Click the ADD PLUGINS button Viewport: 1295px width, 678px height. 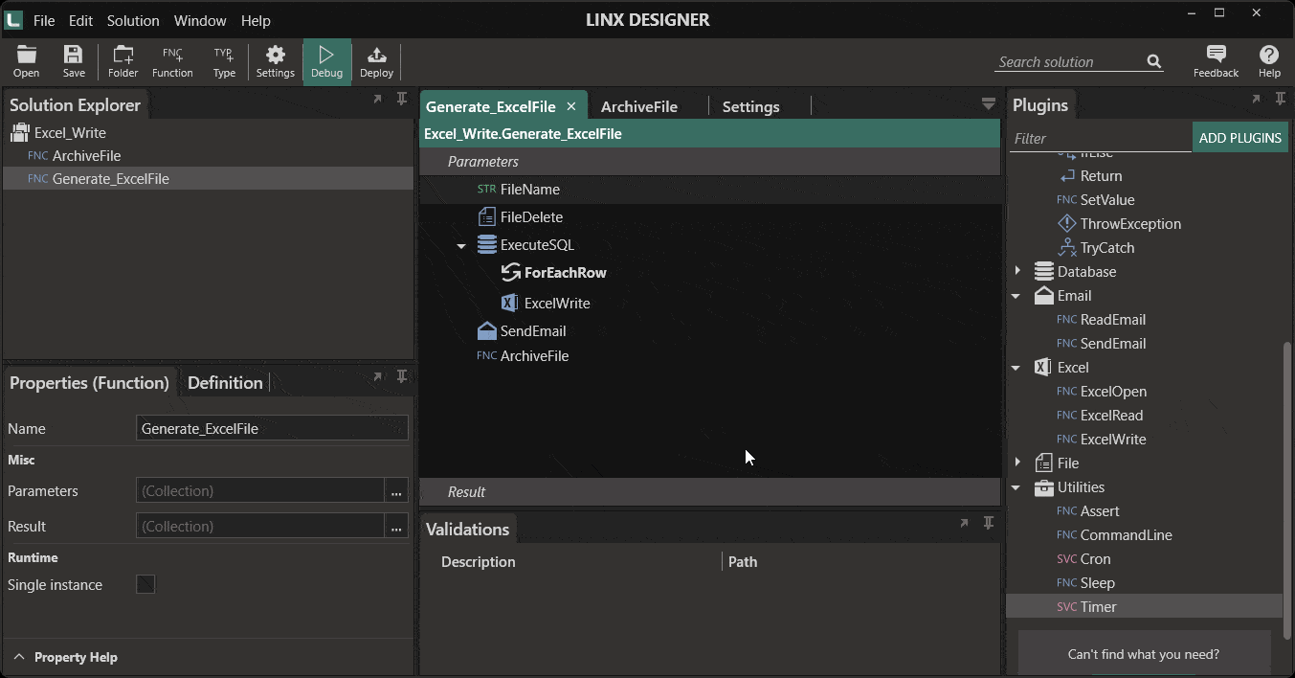[x=1239, y=138]
